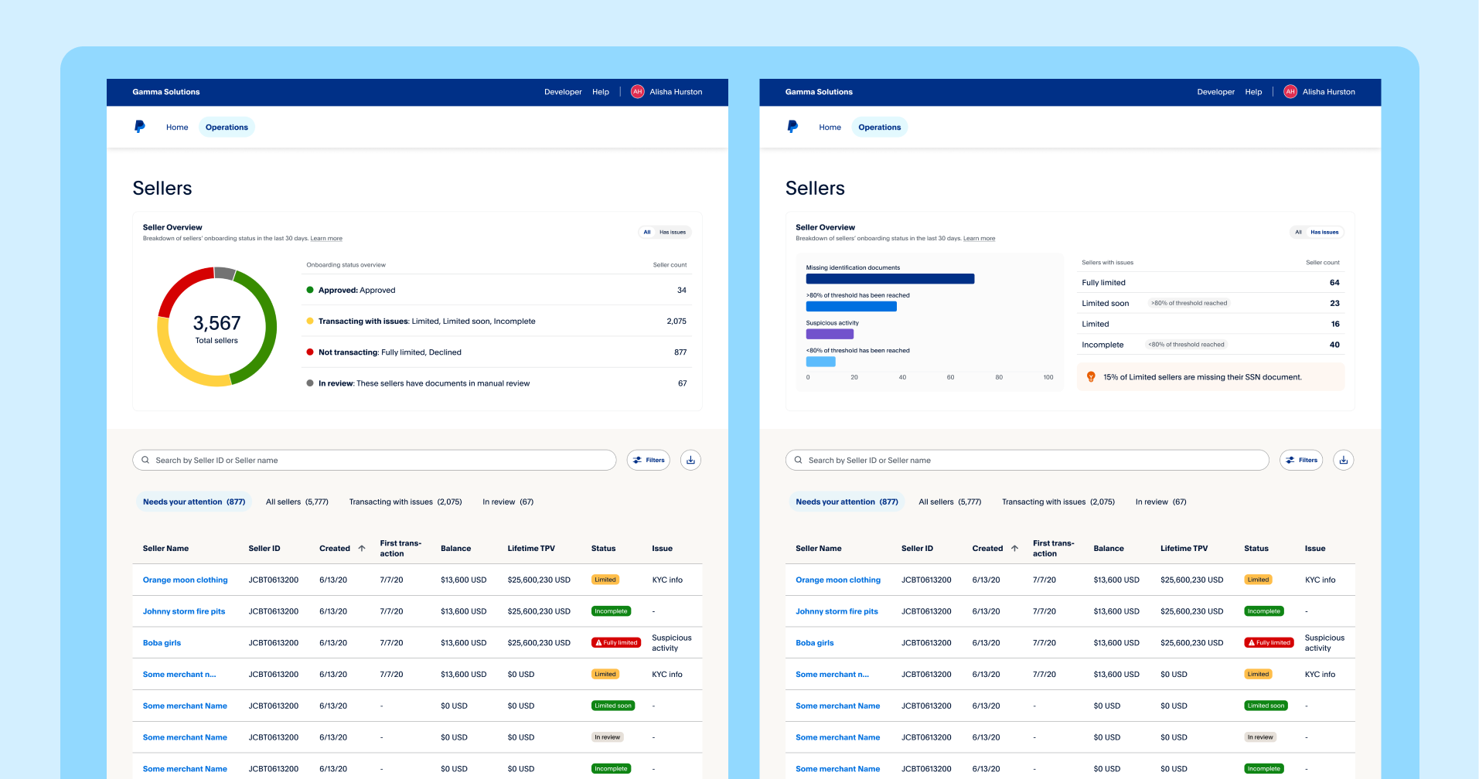Click Created sort arrow in right window

tap(1014, 548)
